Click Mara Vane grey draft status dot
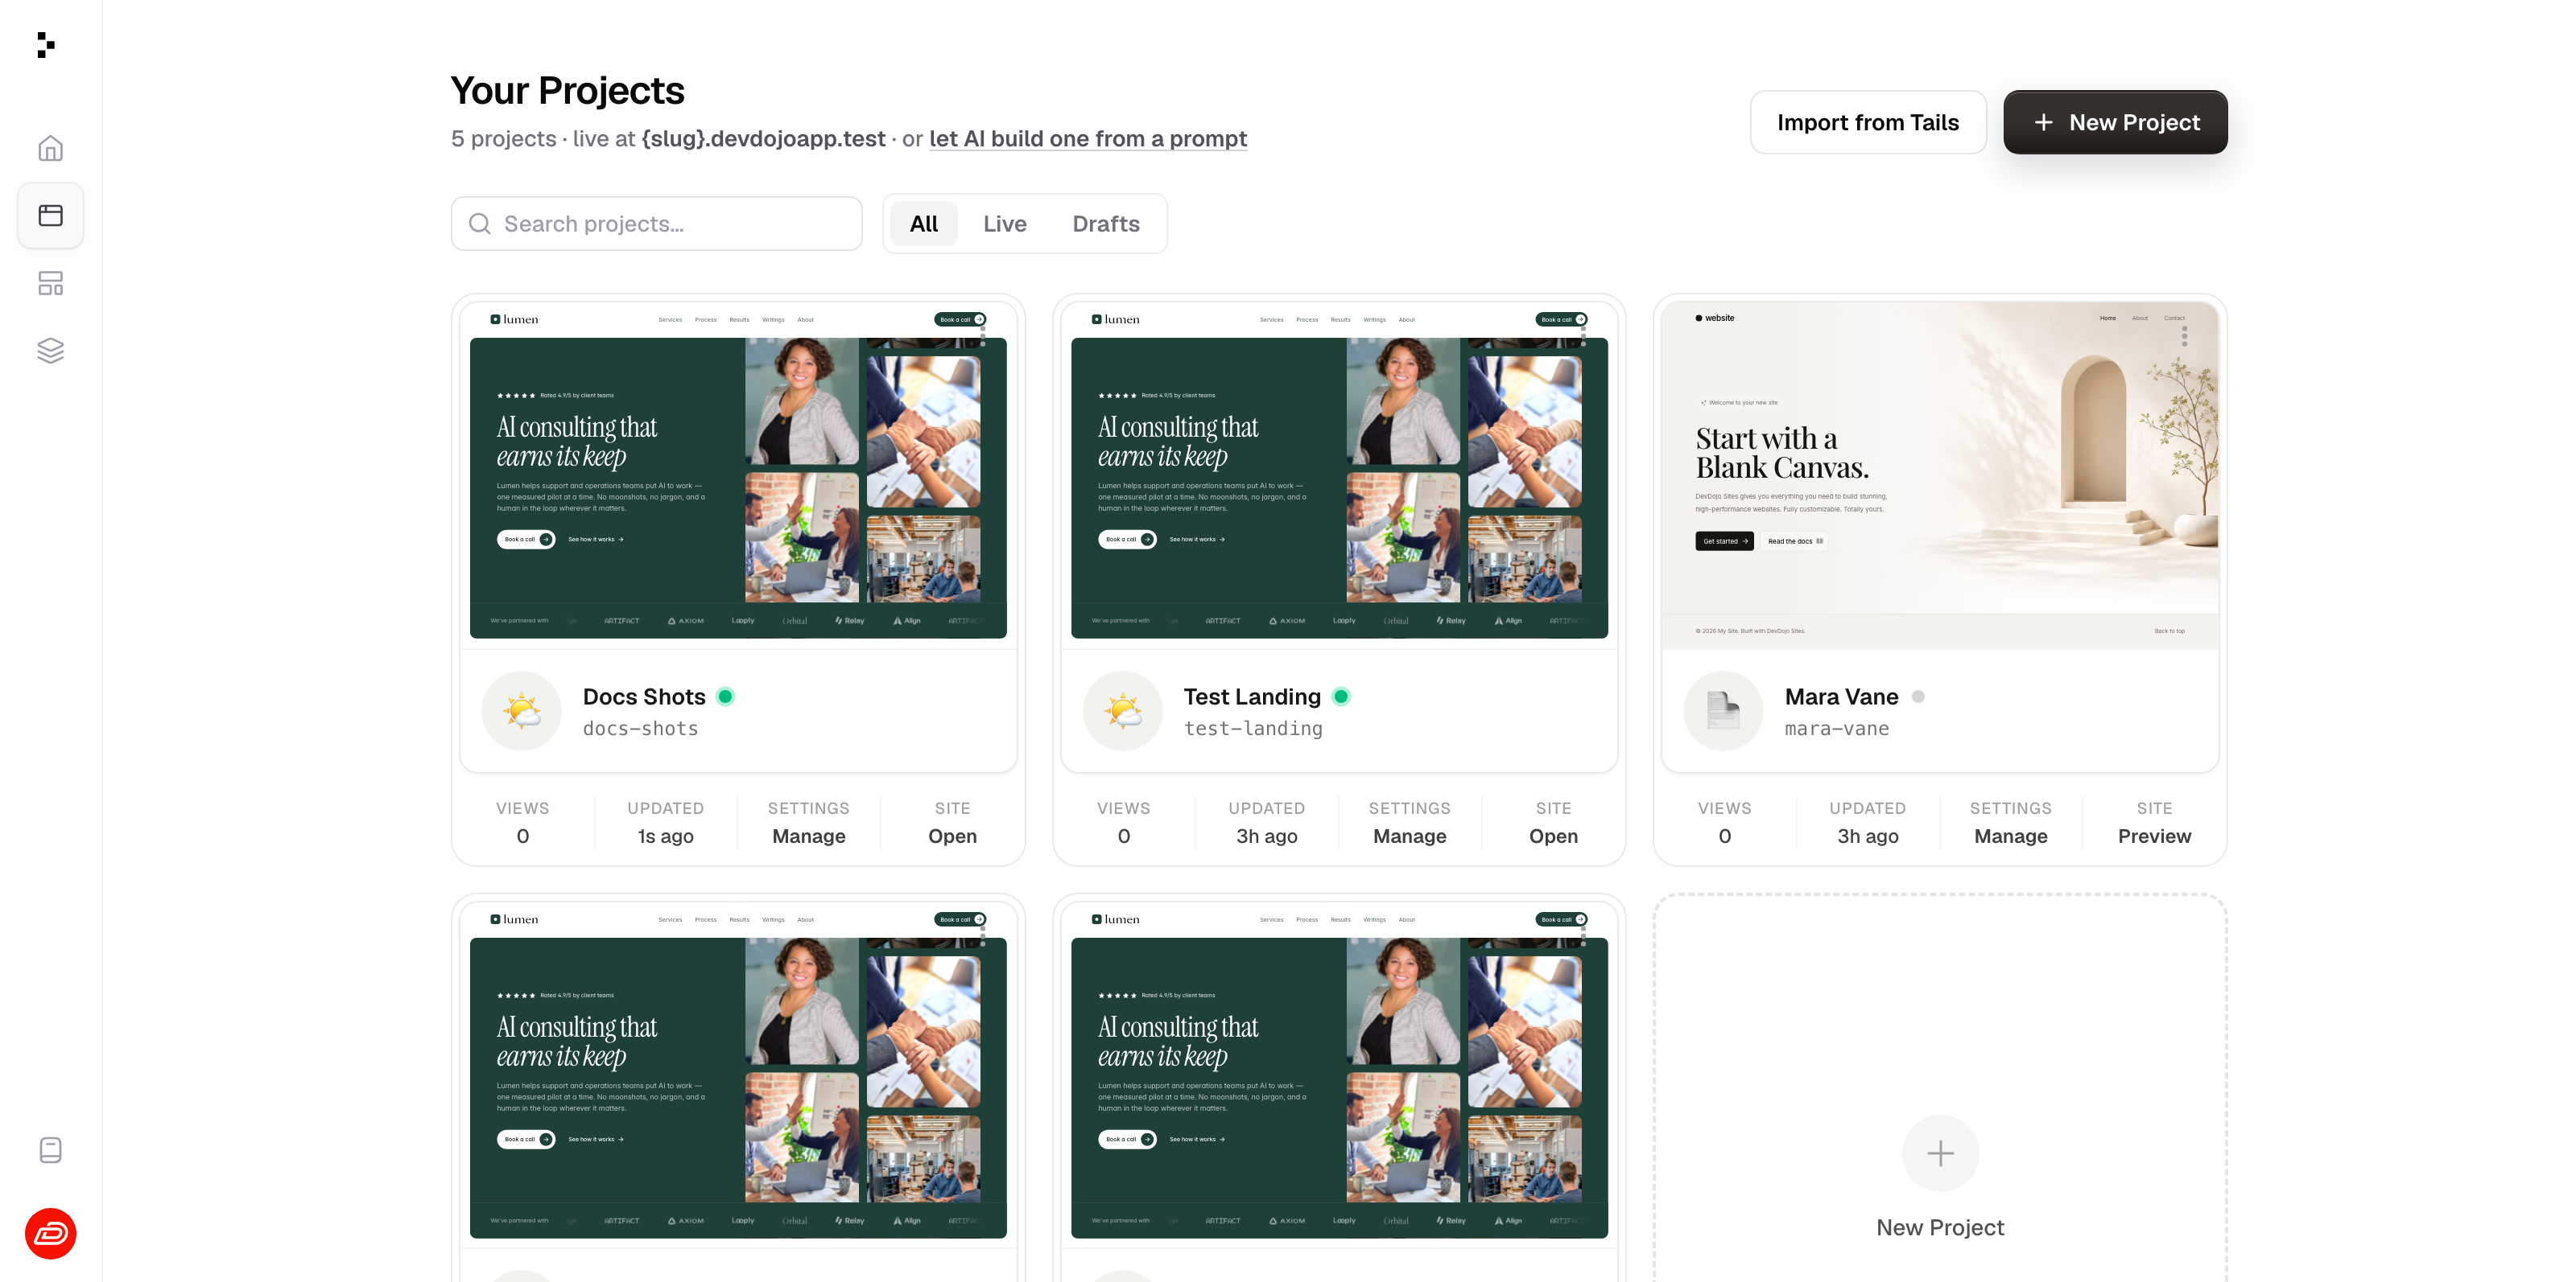 tap(1918, 696)
